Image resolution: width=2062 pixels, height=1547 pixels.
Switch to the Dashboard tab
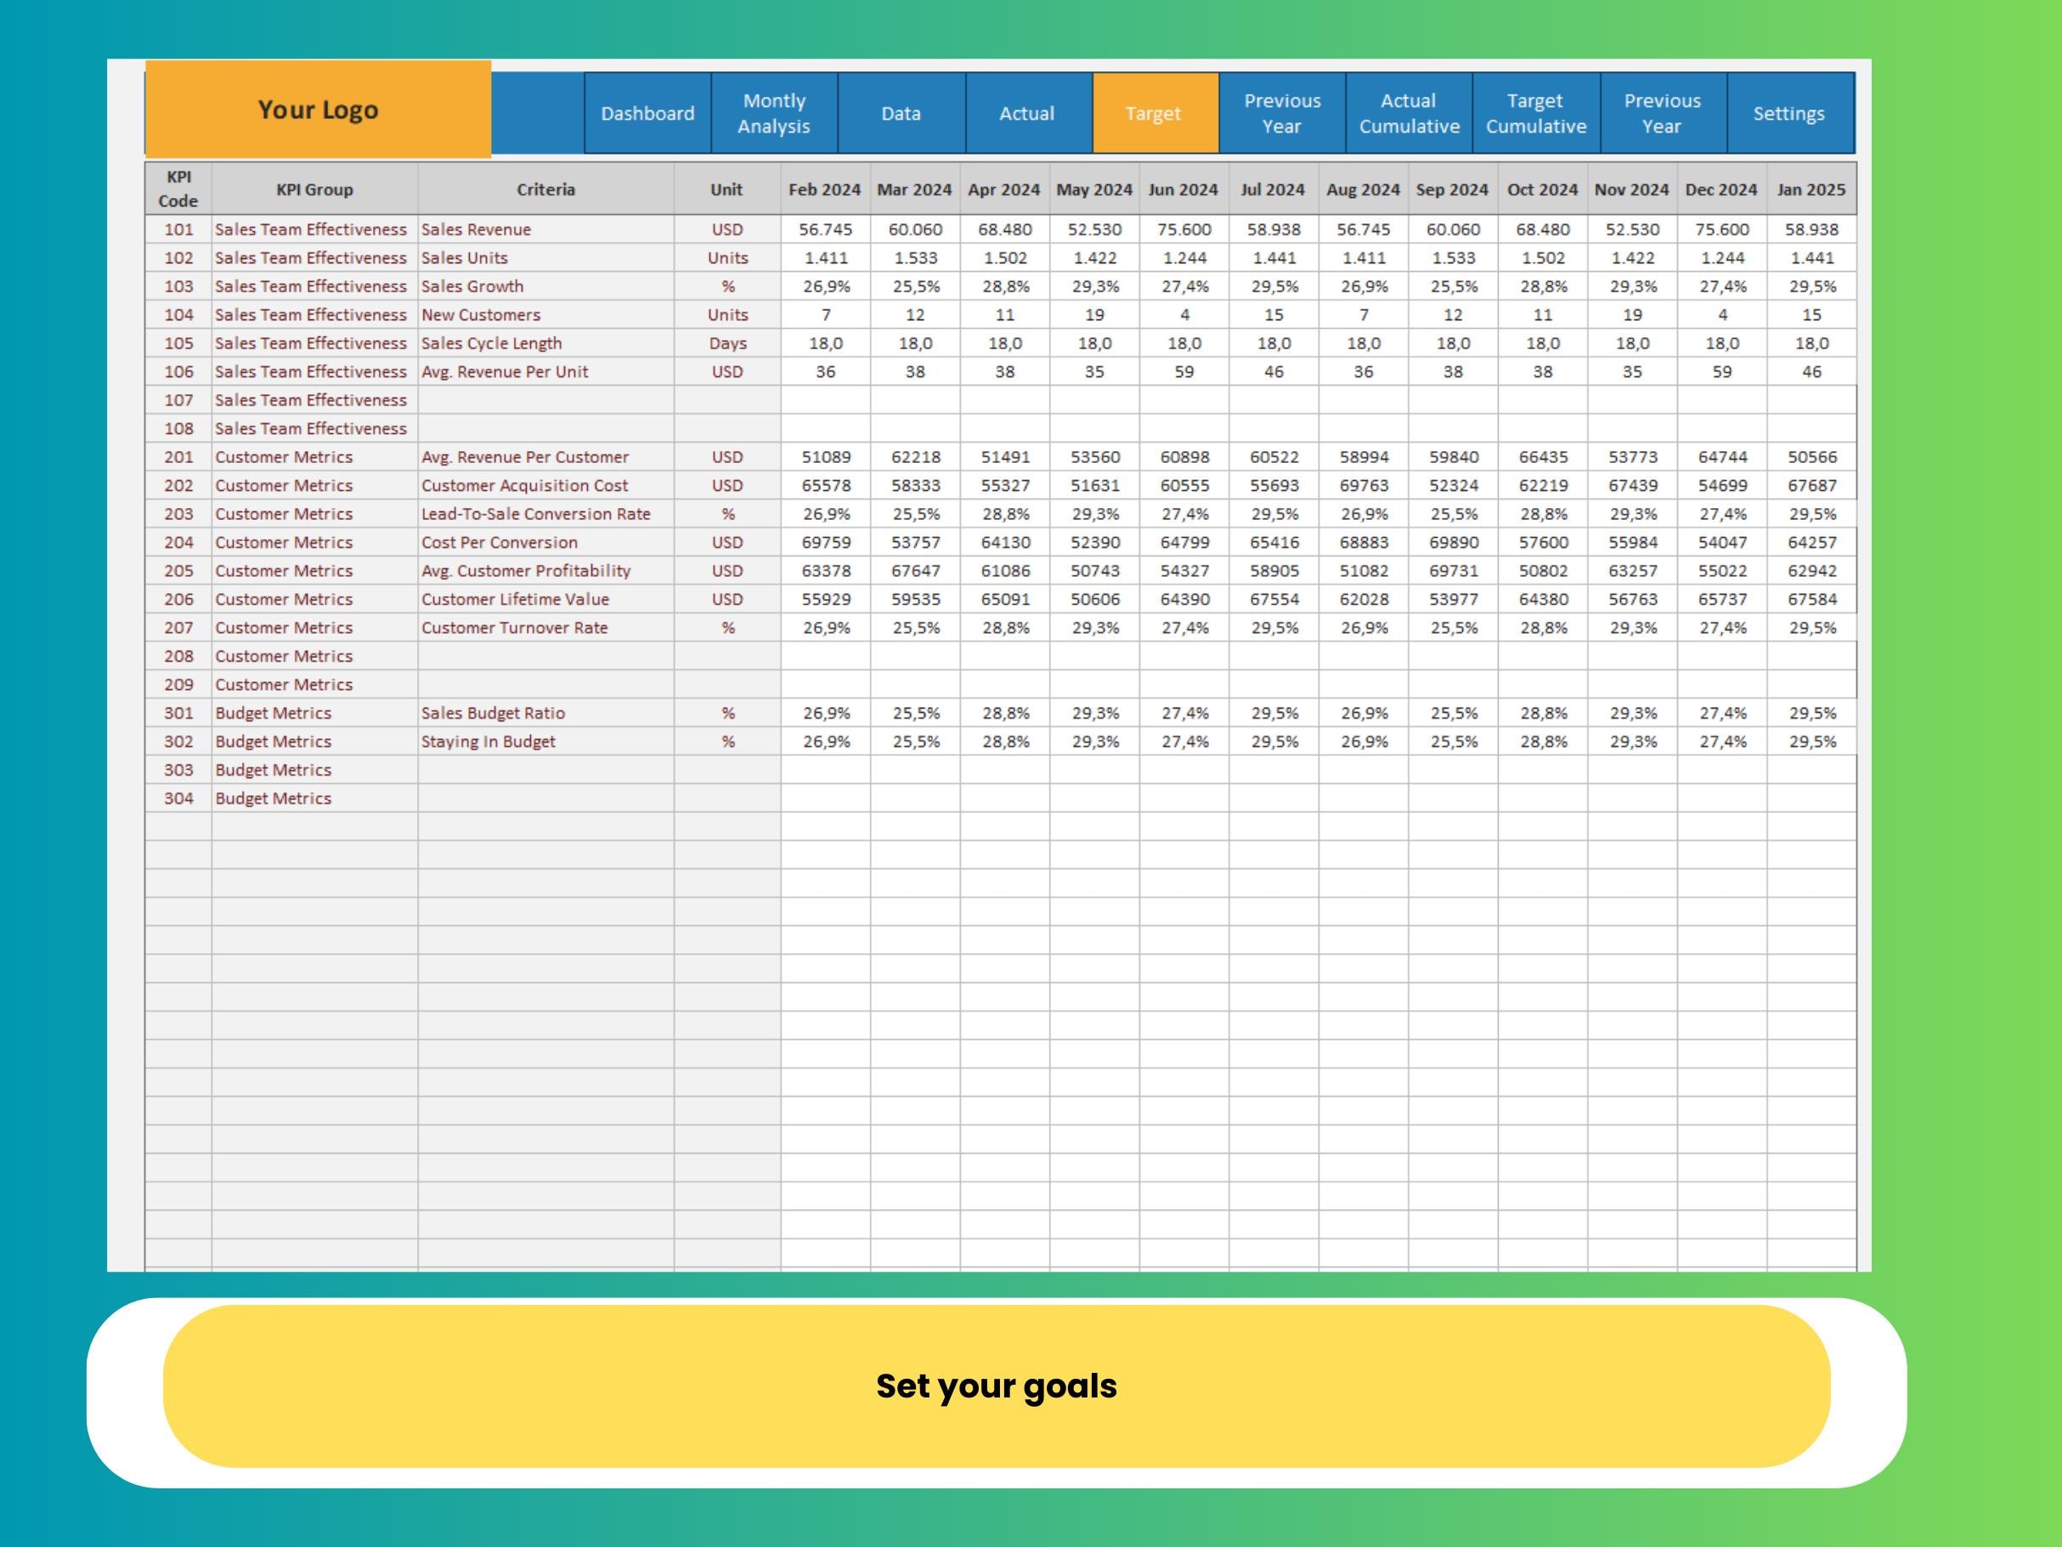tap(647, 112)
